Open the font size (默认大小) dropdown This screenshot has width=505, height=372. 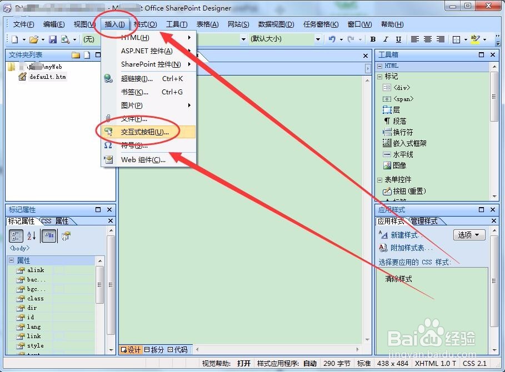click(x=318, y=39)
